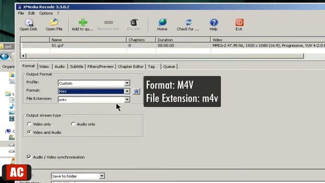Image resolution: width=325 pixels, height=183 pixels.
Task: Switch to the Audio tab
Action: pos(59,67)
